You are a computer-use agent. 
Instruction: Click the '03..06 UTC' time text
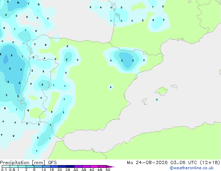(x=184, y=163)
